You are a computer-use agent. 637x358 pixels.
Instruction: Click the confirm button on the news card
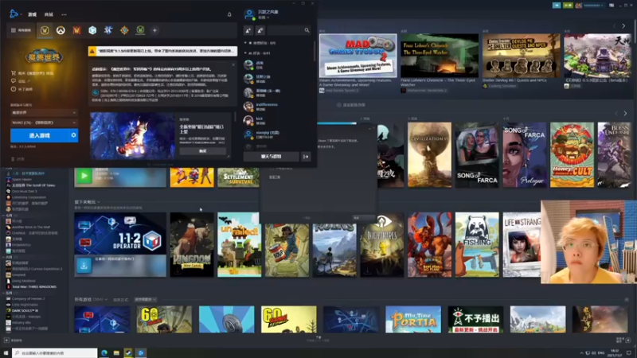click(x=203, y=151)
